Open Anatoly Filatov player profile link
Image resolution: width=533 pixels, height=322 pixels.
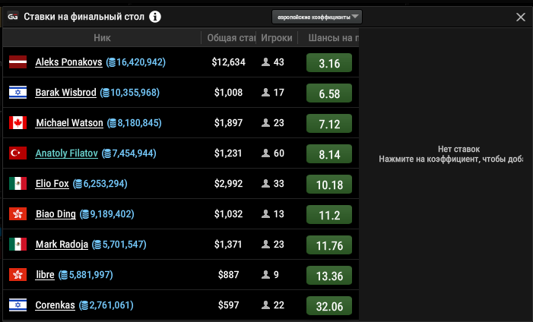click(66, 153)
